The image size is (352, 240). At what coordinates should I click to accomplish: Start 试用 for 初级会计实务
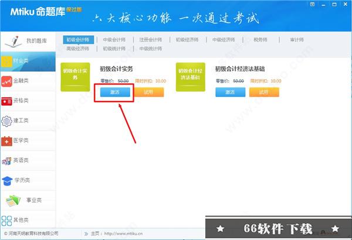pos(148,92)
